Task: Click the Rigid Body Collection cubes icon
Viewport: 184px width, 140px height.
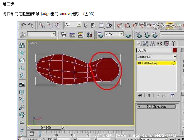Action: click(x=22, y=45)
